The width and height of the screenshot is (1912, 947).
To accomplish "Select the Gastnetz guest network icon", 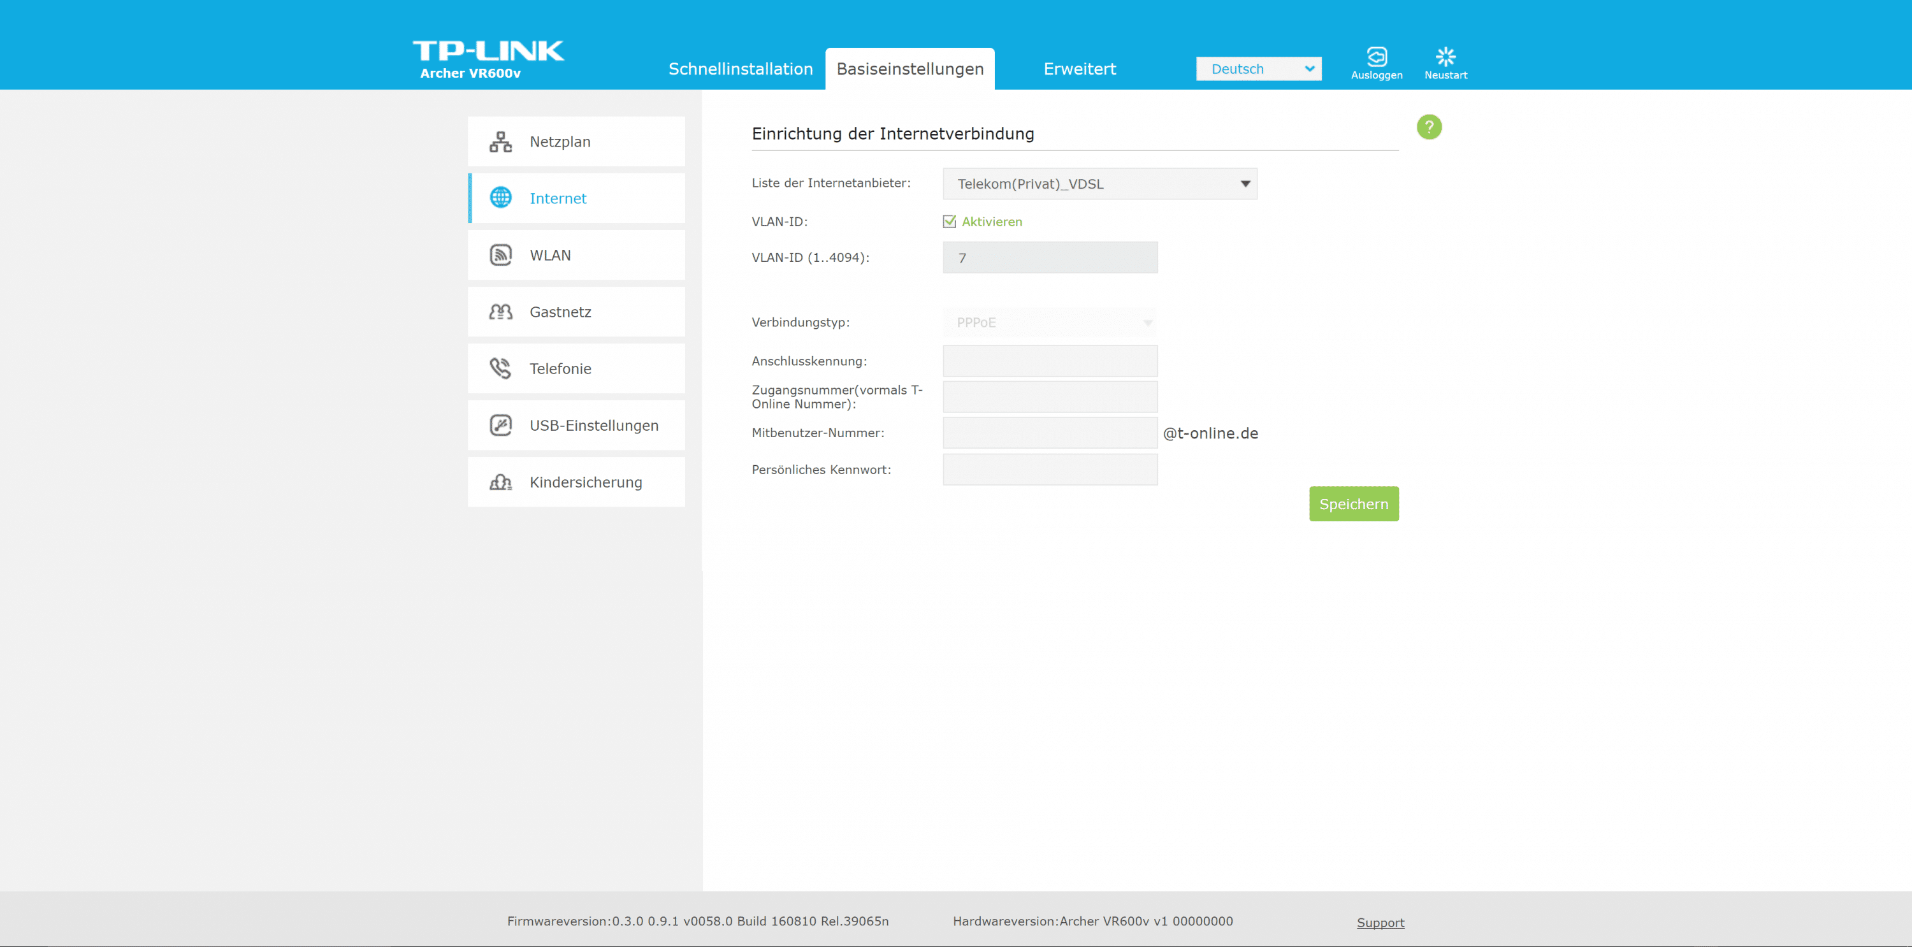I will (x=500, y=312).
